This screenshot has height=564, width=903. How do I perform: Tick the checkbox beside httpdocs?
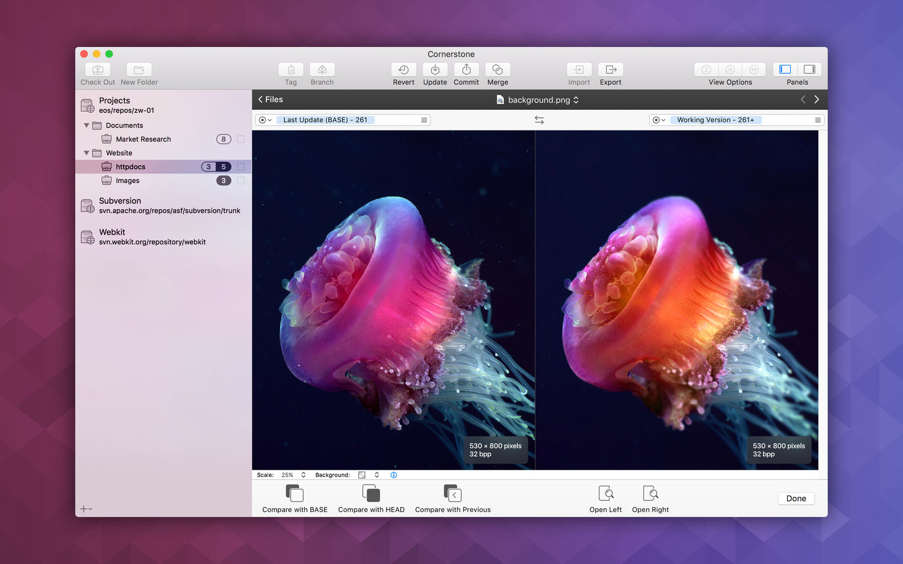click(x=241, y=167)
